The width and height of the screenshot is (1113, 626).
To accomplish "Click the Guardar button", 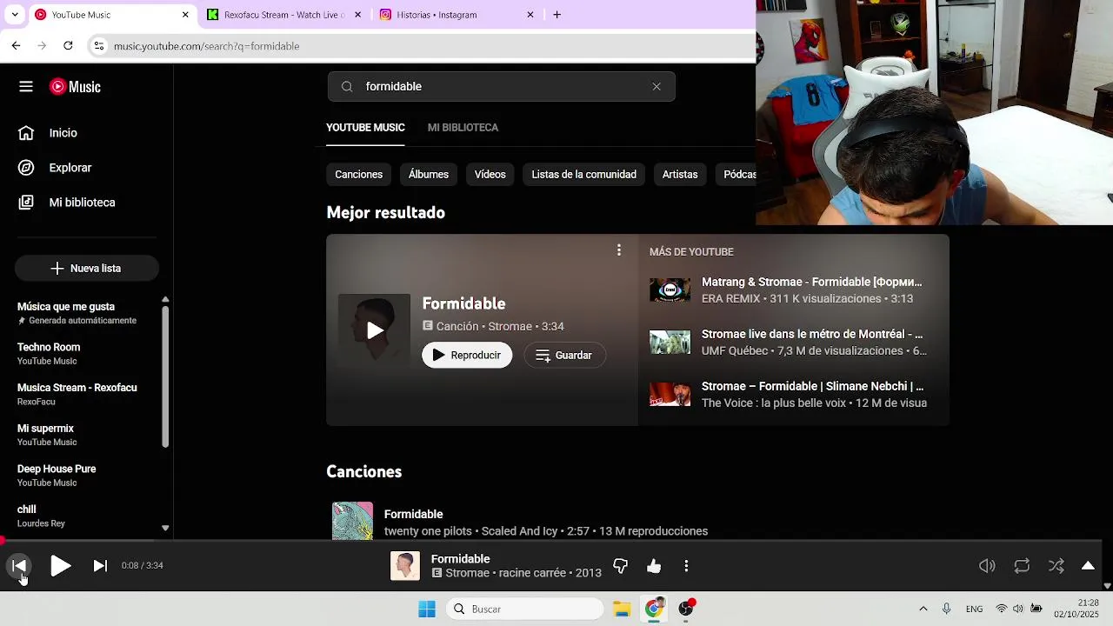I will pos(564,356).
